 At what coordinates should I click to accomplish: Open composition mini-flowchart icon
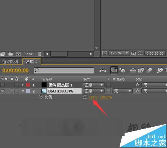click(103, 70)
